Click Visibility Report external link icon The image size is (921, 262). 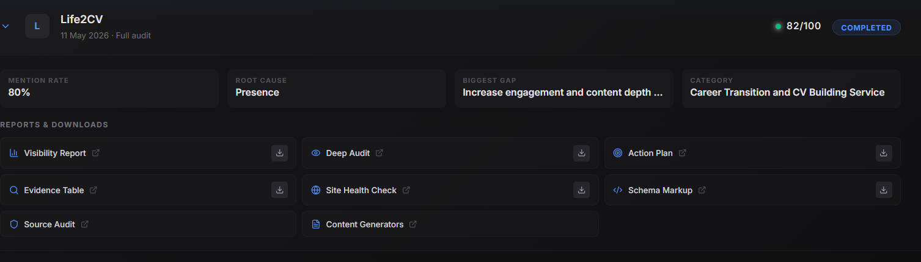96,153
